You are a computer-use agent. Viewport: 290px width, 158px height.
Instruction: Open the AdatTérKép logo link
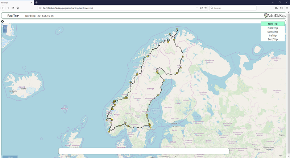click(x=275, y=16)
